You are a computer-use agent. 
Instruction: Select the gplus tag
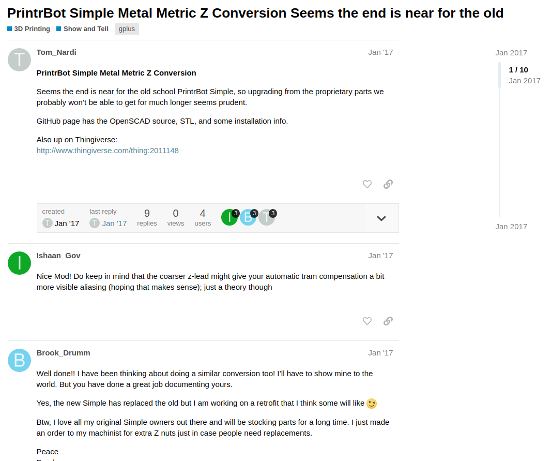[127, 29]
